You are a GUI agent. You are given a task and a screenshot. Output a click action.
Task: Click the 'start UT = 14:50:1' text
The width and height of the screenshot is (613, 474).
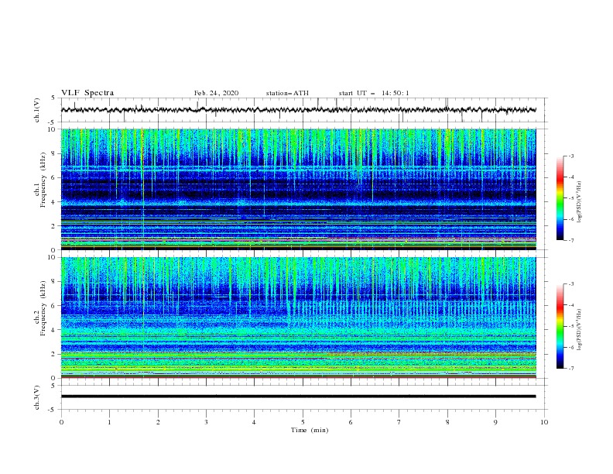tap(374, 93)
